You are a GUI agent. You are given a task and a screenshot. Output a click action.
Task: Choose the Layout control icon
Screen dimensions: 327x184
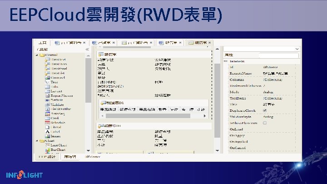coord(47,91)
